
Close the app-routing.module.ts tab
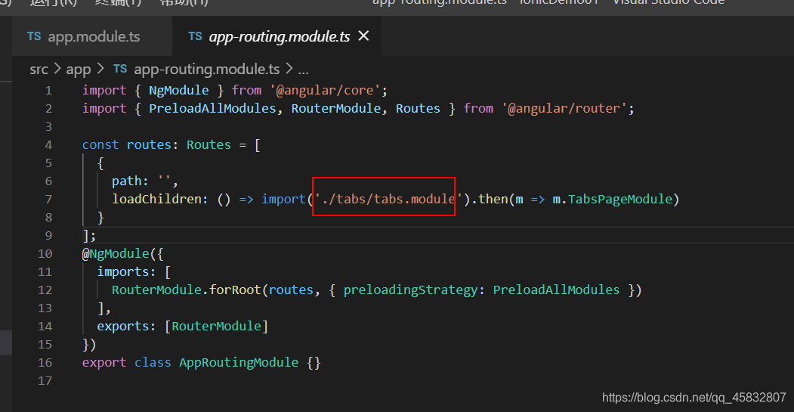click(363, 36)
